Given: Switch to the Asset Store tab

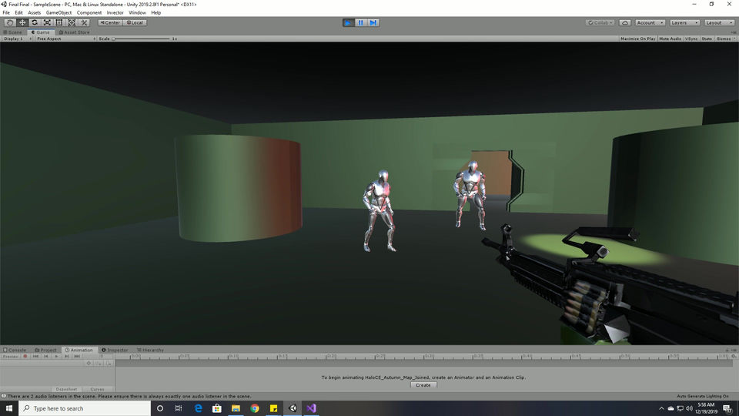Looking at the screenshot, I should coord(74,32).
